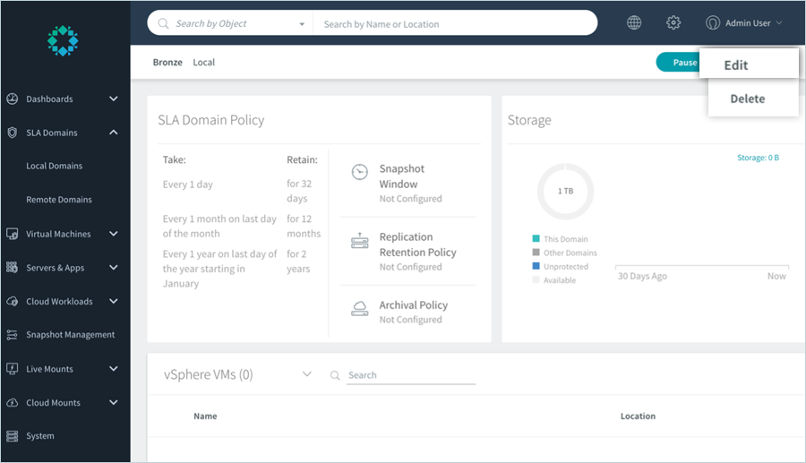This screenshot has width=806, height=463.
Task: Click the Location column header
Action: (x=638, y=416)
